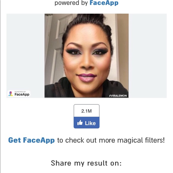Viewport: 173px width, 173px height.
Task: Click the #VIRALEMON watermark
Action: pos(118,96)
